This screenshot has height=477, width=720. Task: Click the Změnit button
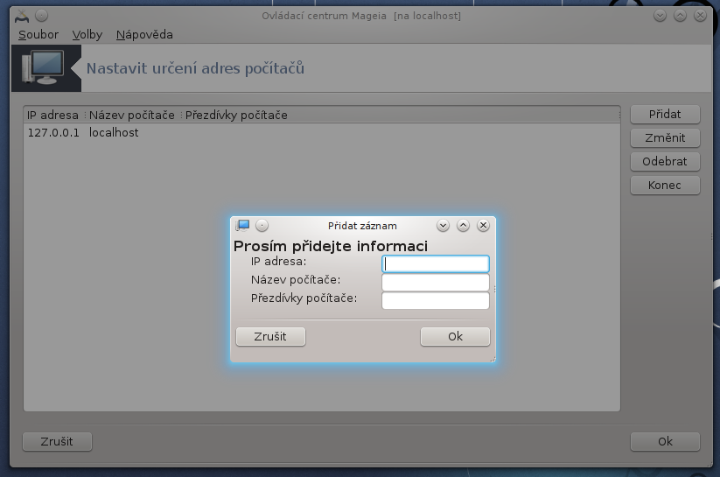coord(665,138)
